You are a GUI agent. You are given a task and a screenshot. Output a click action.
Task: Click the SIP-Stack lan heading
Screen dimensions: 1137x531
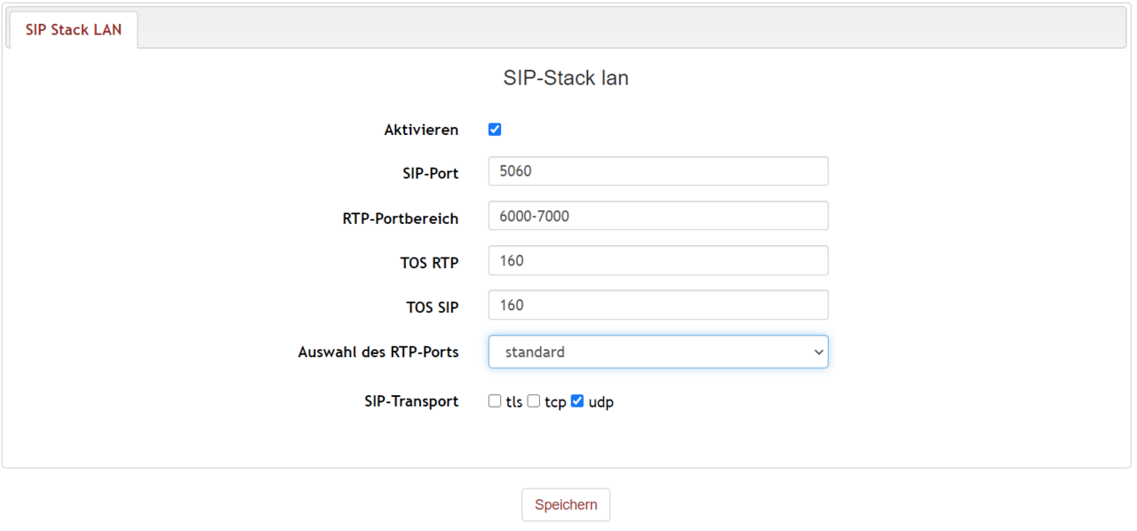pos(566,77)
